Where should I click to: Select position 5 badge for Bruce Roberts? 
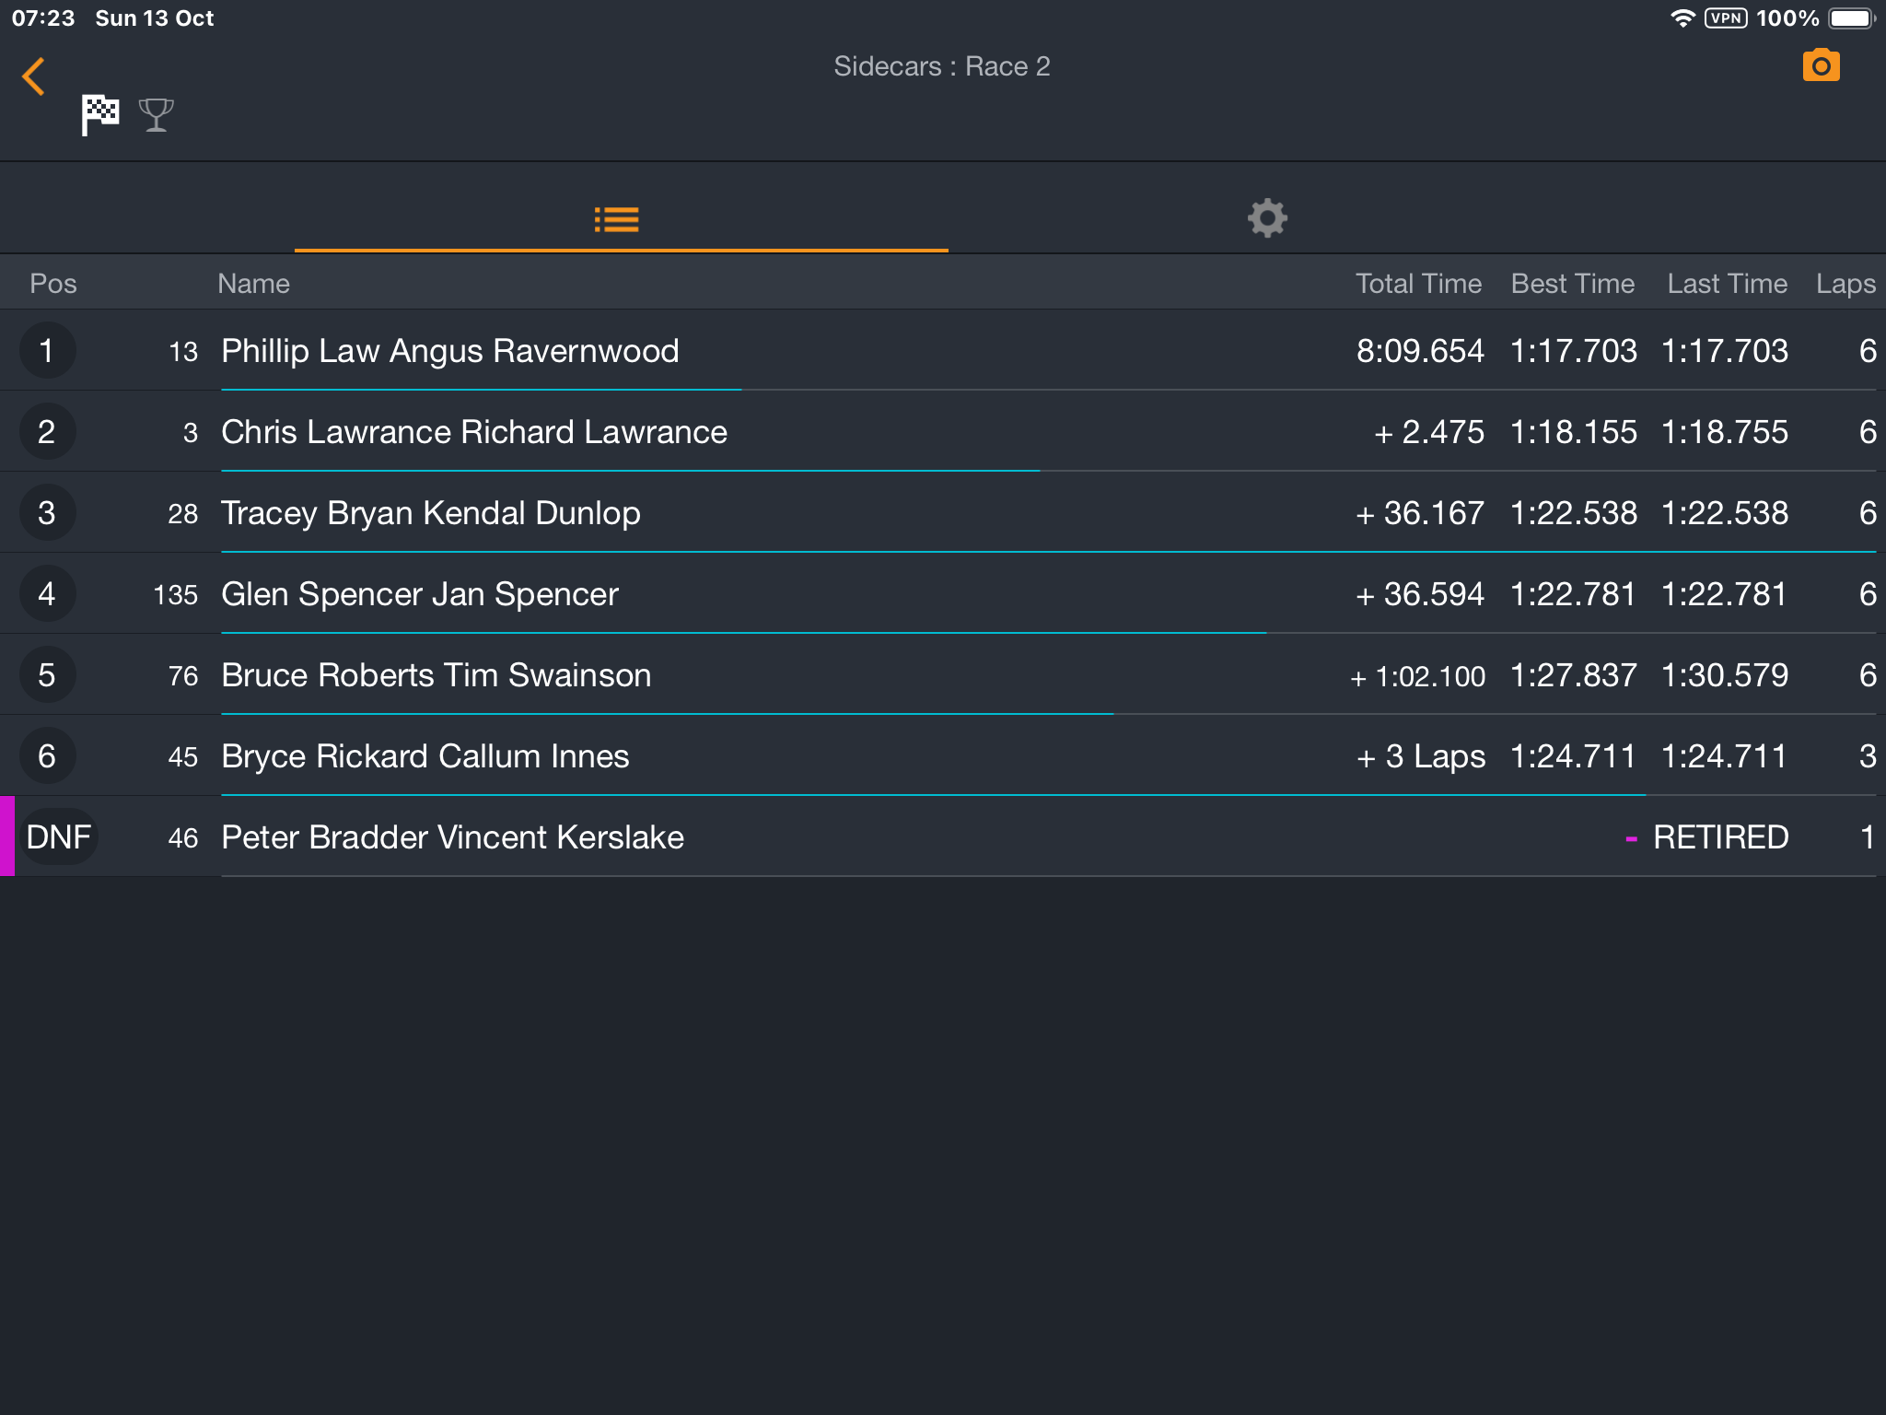pyautogui.click(x=47, y=674)
